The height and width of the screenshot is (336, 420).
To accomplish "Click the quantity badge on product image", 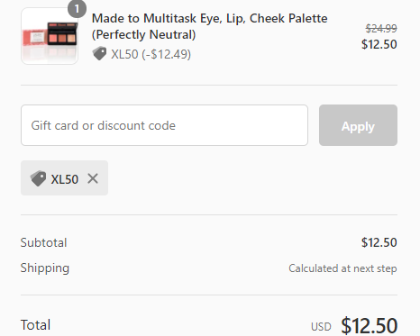I will pos(77,9).
